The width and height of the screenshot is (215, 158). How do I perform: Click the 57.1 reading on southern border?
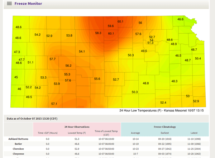click(x=54, y=104)
